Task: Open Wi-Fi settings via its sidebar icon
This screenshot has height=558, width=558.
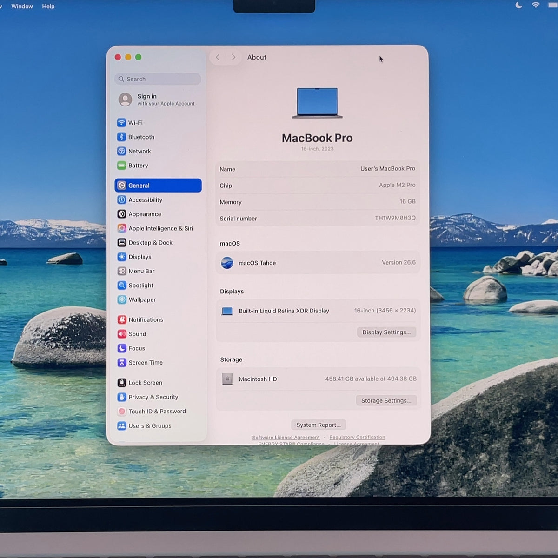Action: pos(121,123)
